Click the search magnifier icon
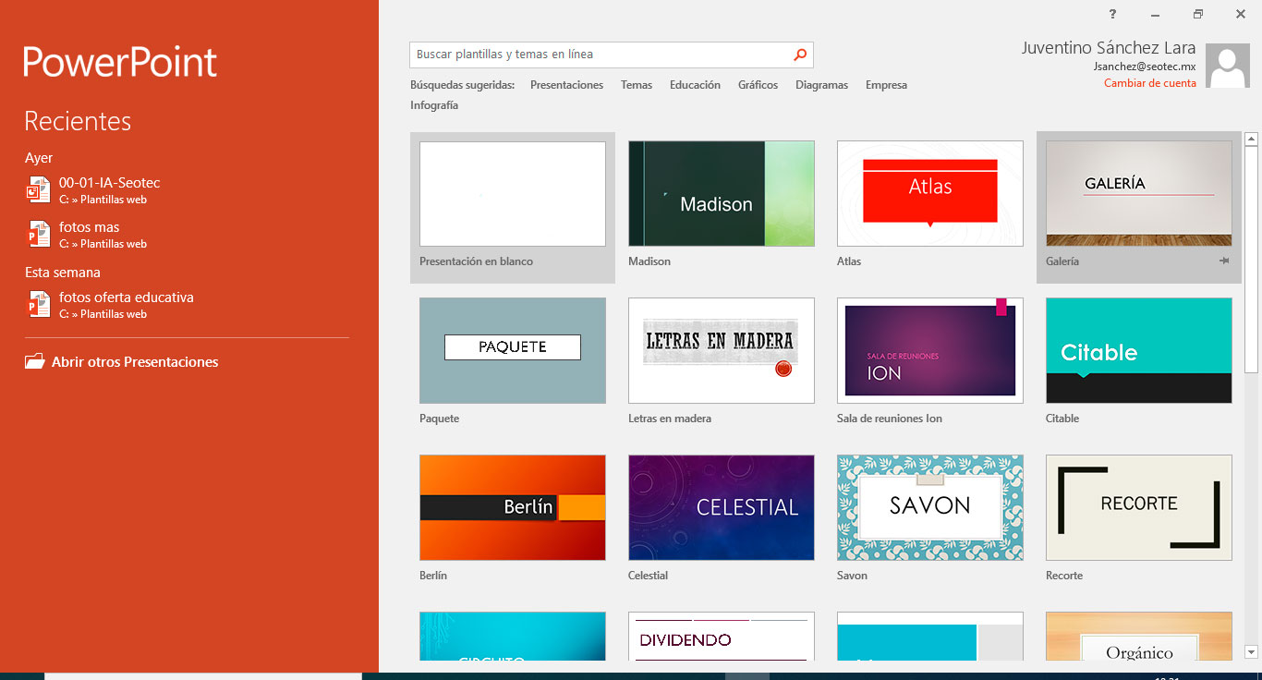 [x=800, y=55]
